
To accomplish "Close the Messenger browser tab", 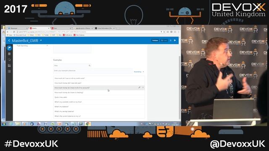I will [27, 28].
